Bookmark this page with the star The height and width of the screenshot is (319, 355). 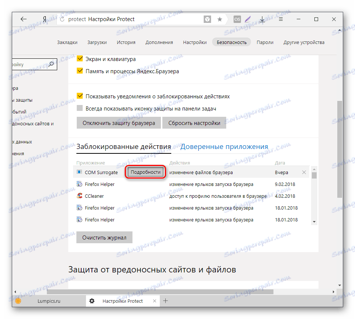[x=220, y=19]
